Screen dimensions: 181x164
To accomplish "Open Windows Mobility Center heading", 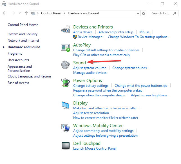I will pos(98,126).
